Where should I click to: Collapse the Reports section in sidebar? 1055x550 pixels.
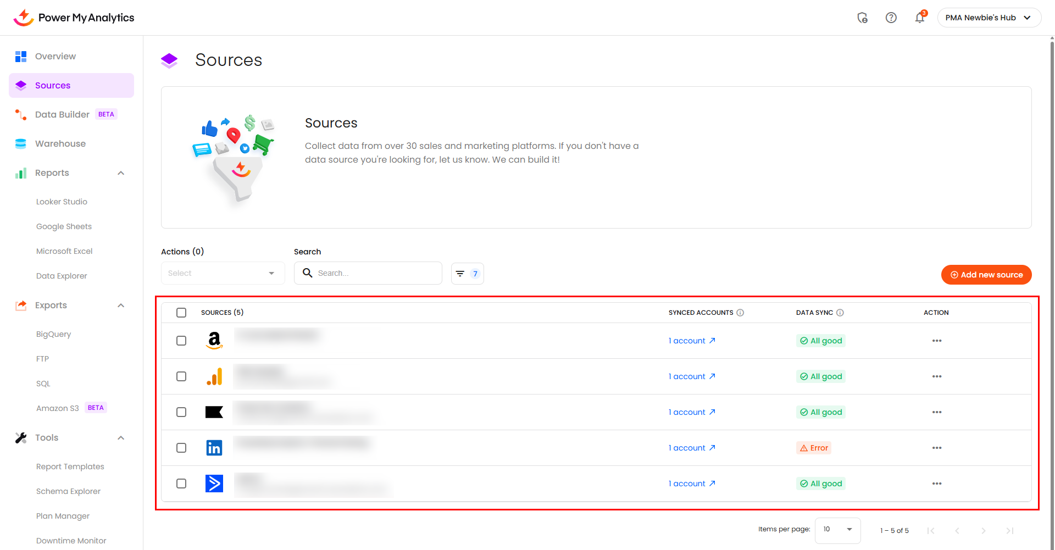(121, 173)
